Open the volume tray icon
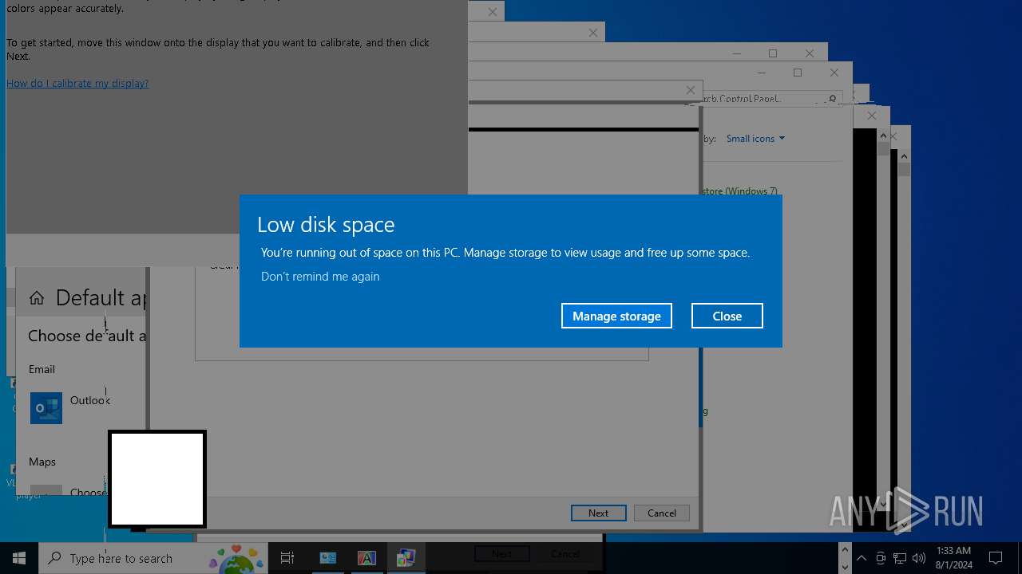This screenshot has height=574, width=1022. pyautogui.click(x=919, y=558)
